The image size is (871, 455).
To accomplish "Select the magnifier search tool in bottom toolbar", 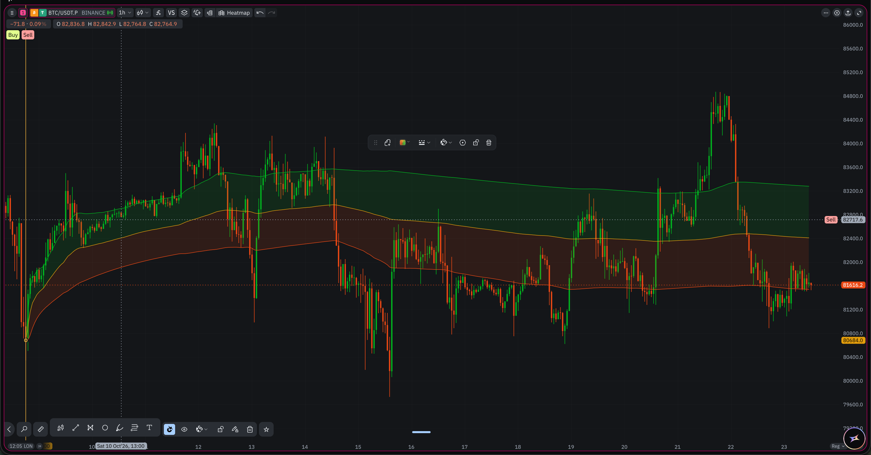I will point(24,429).
